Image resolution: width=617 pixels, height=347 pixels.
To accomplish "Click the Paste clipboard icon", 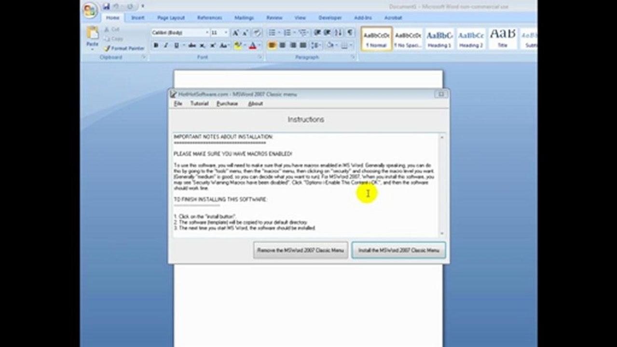I will [x=92, y=33].
